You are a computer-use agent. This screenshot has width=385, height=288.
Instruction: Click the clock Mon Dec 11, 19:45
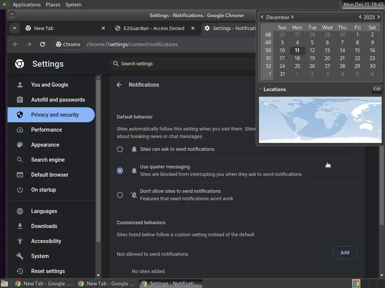click(363, 4)
